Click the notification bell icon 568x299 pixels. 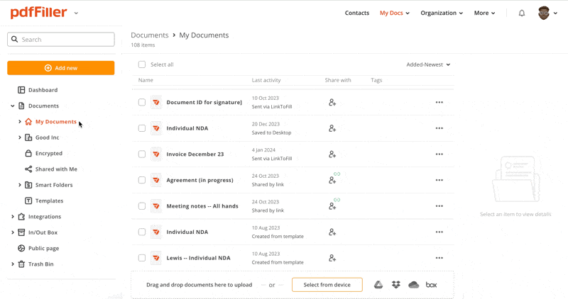tap(522, 13)
